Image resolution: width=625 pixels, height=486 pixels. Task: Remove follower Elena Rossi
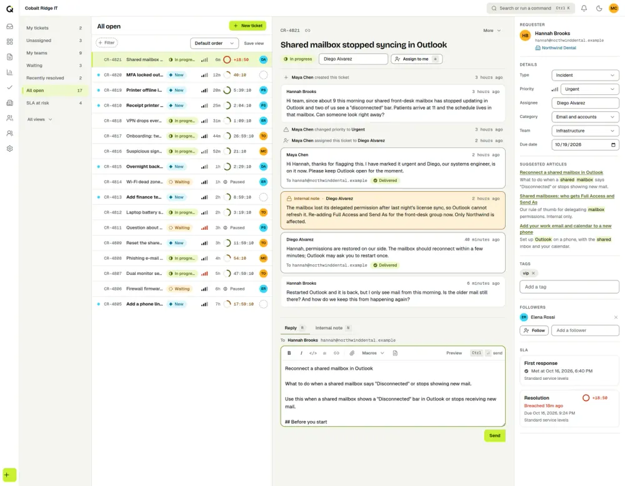coord(616,317)
